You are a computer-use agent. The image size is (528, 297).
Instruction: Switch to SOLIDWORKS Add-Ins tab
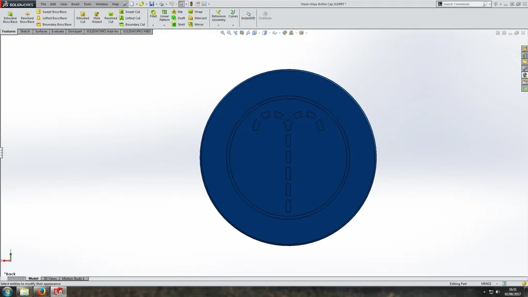tap(103, 31)
